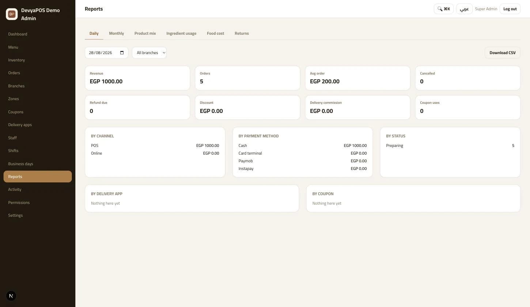Click the Avg order value EGP 200.00

click(x=325, y=82)
